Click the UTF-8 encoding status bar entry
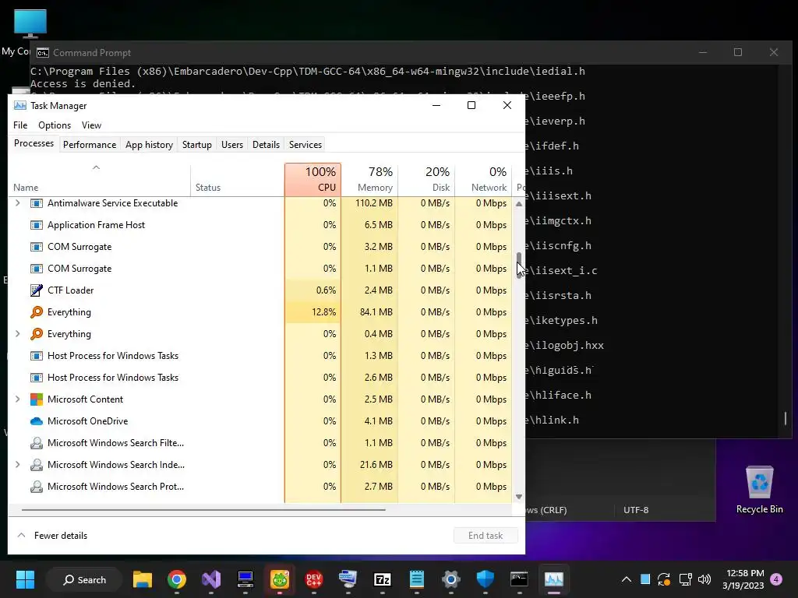This screenshot has width=798, height=598. pos(636,509)
